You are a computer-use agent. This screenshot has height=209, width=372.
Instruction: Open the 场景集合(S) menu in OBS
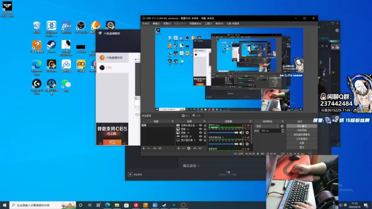(x=195, y=24)
